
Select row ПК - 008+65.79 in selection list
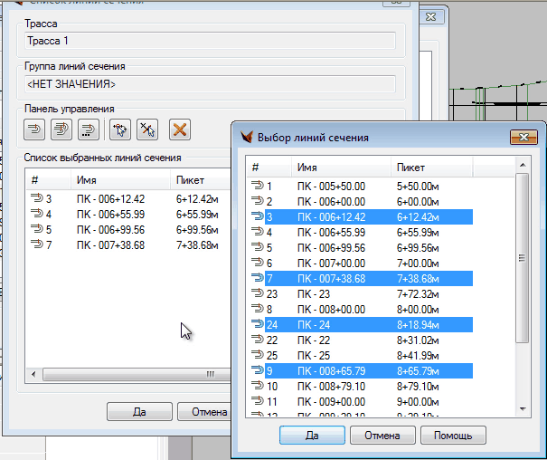380,370
